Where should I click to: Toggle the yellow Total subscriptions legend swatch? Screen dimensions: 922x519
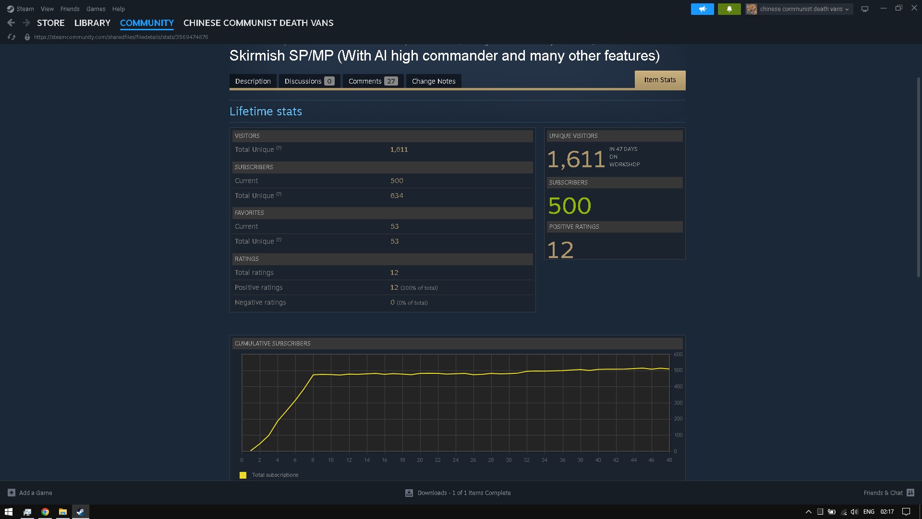[243, 475]
